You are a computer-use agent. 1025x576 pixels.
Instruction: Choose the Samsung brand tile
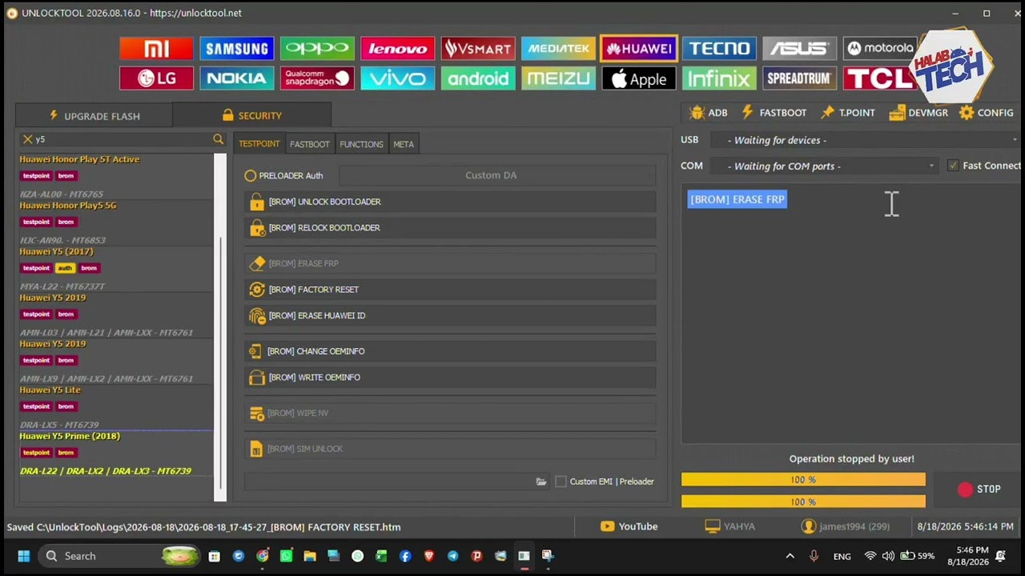[x=237, y=48]
